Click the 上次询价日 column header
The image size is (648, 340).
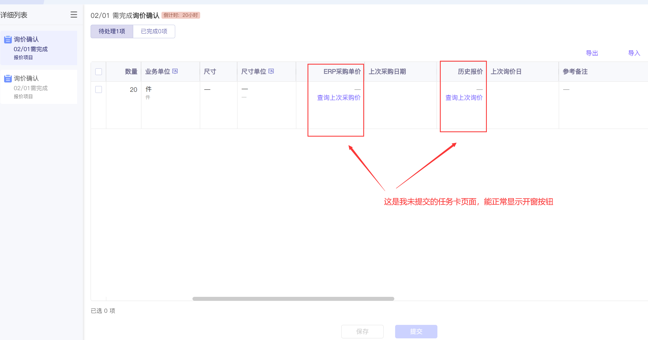[523, 72]
